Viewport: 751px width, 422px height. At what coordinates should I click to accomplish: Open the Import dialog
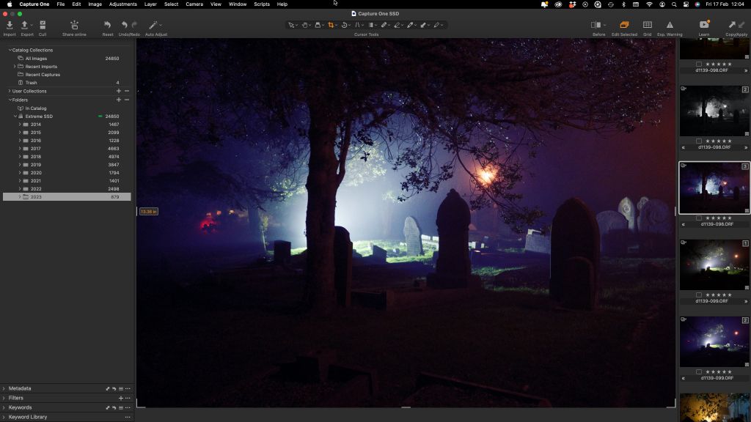9,28
